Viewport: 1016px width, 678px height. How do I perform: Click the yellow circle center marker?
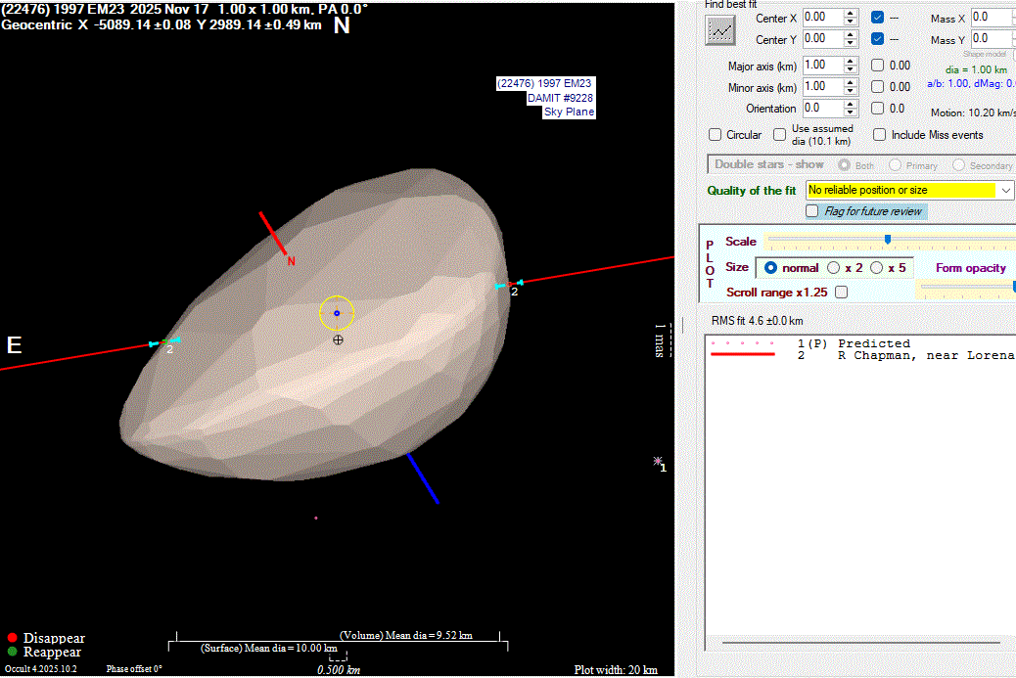336,313
